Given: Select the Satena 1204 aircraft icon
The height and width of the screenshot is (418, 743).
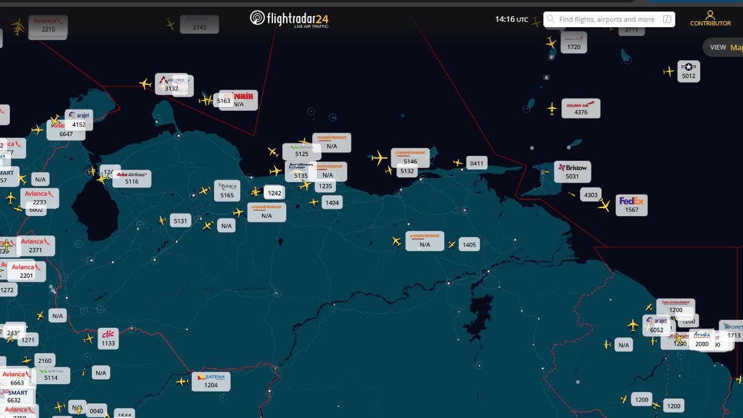Looking at the screenshot, I should 181,381.
